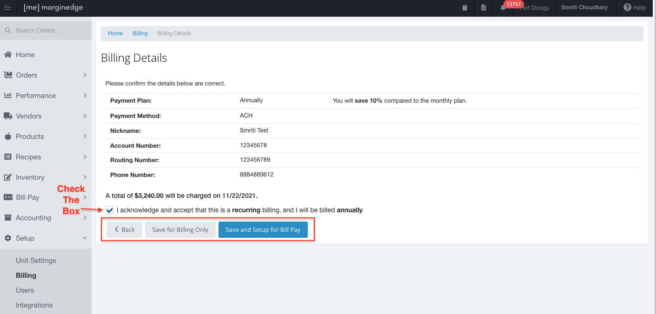Click Save and Setup for Bill Pay
656x314 pixels.
263,229
